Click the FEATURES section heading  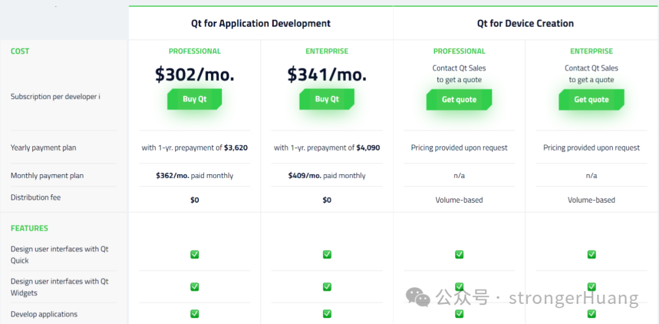tap(29, 228)
